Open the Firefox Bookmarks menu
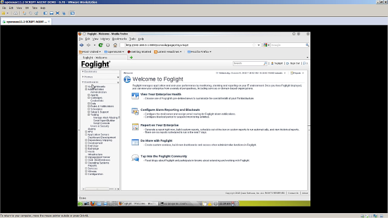This screenshot has width=388, height=218. click(119, 39)
